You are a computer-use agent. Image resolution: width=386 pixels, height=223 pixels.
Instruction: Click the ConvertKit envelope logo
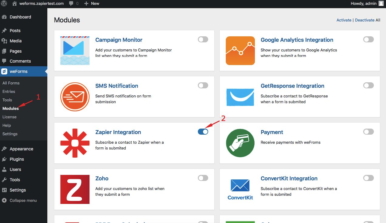point(240,189)
